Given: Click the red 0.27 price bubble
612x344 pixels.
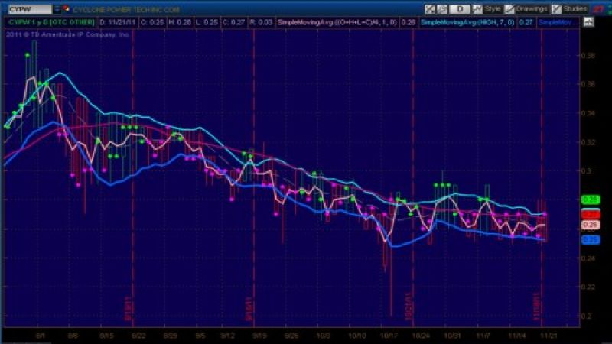Looking at the screenshot, I should pos(591,214).
